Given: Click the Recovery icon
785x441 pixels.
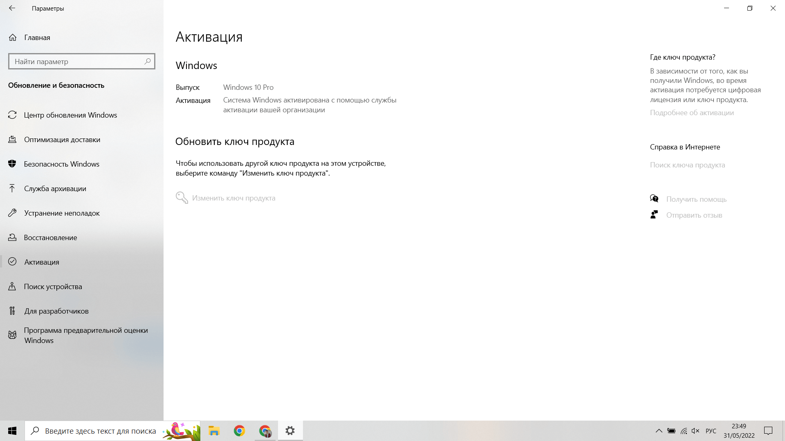Looking at the screenshot, I should click(x=12, y=238).
